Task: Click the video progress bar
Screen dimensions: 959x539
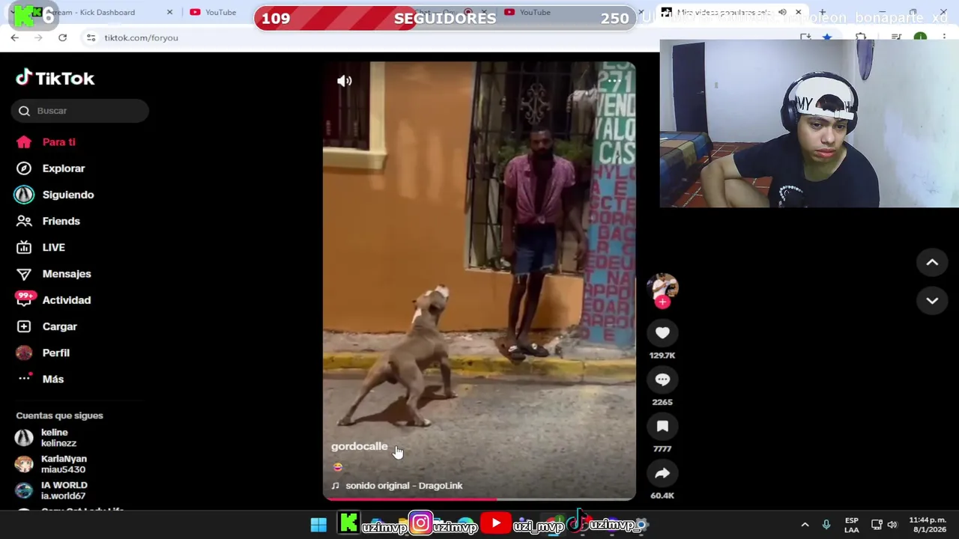Action: point(479,498)
